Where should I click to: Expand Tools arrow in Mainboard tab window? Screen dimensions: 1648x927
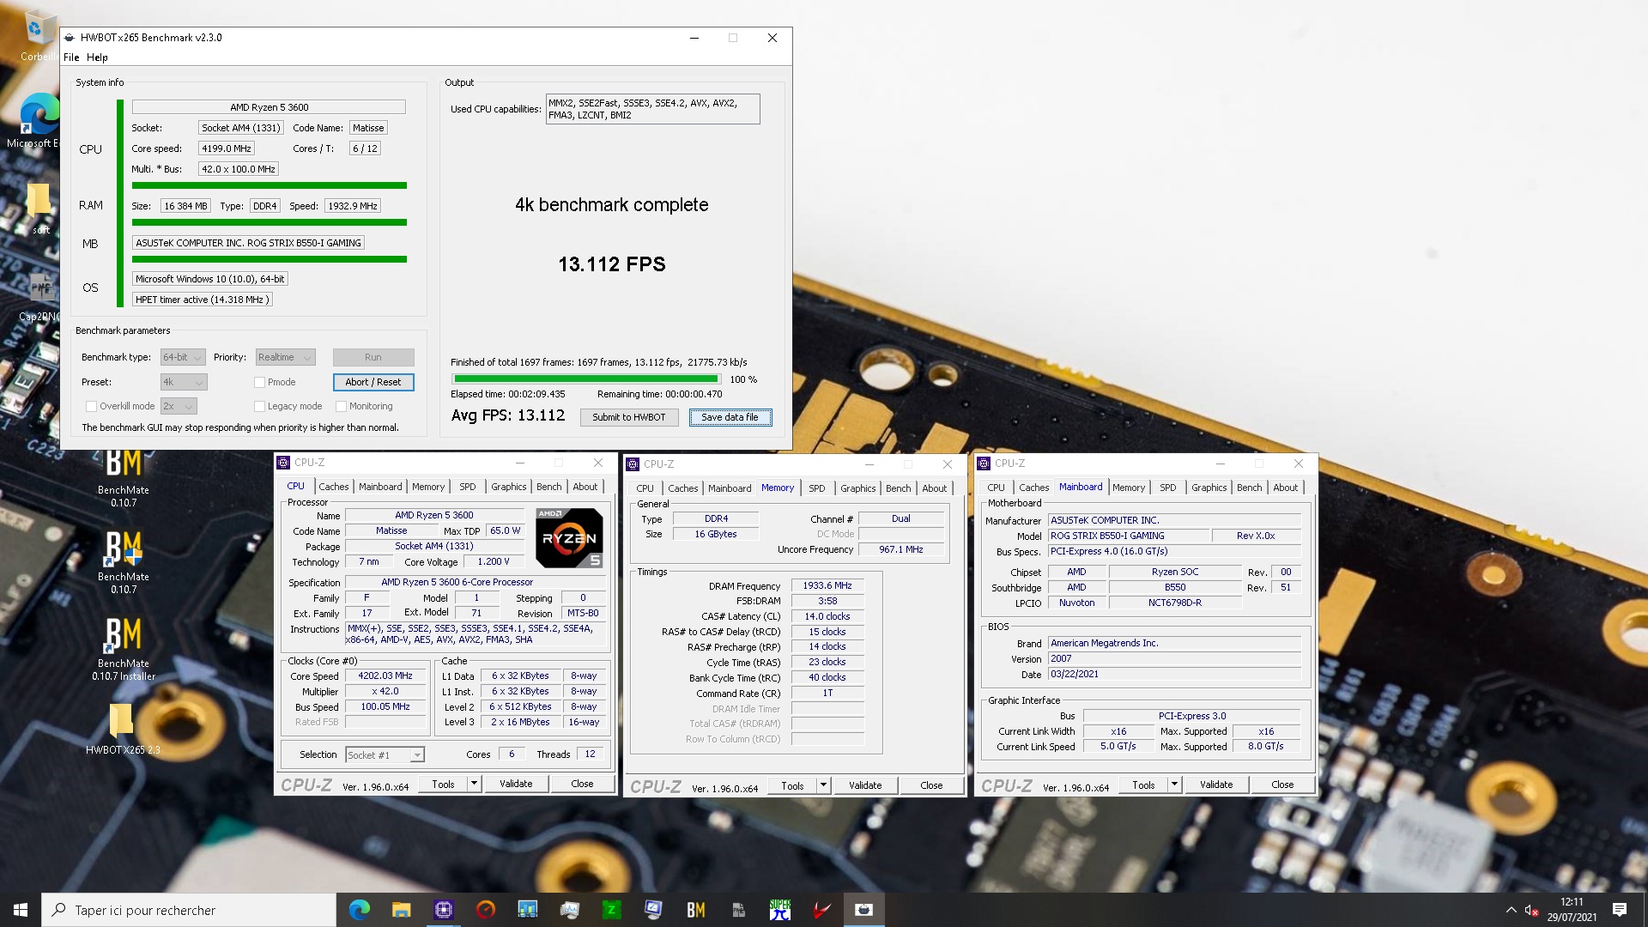pos(1174,785)
